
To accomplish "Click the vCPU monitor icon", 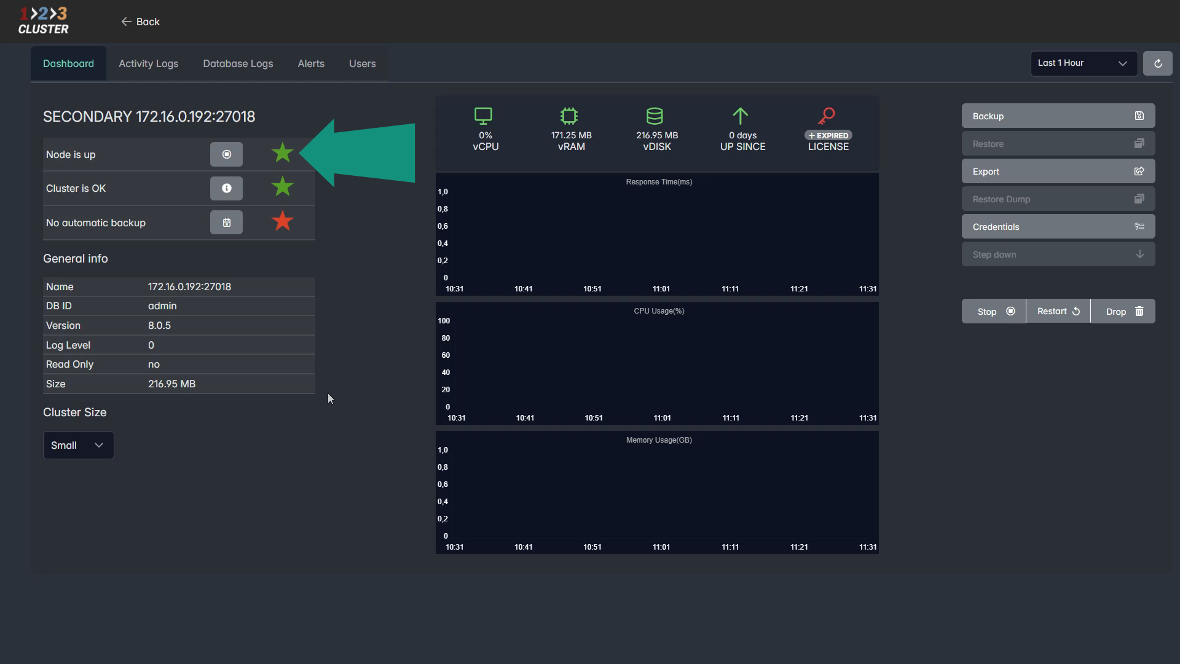I will (x=484, y=116).
